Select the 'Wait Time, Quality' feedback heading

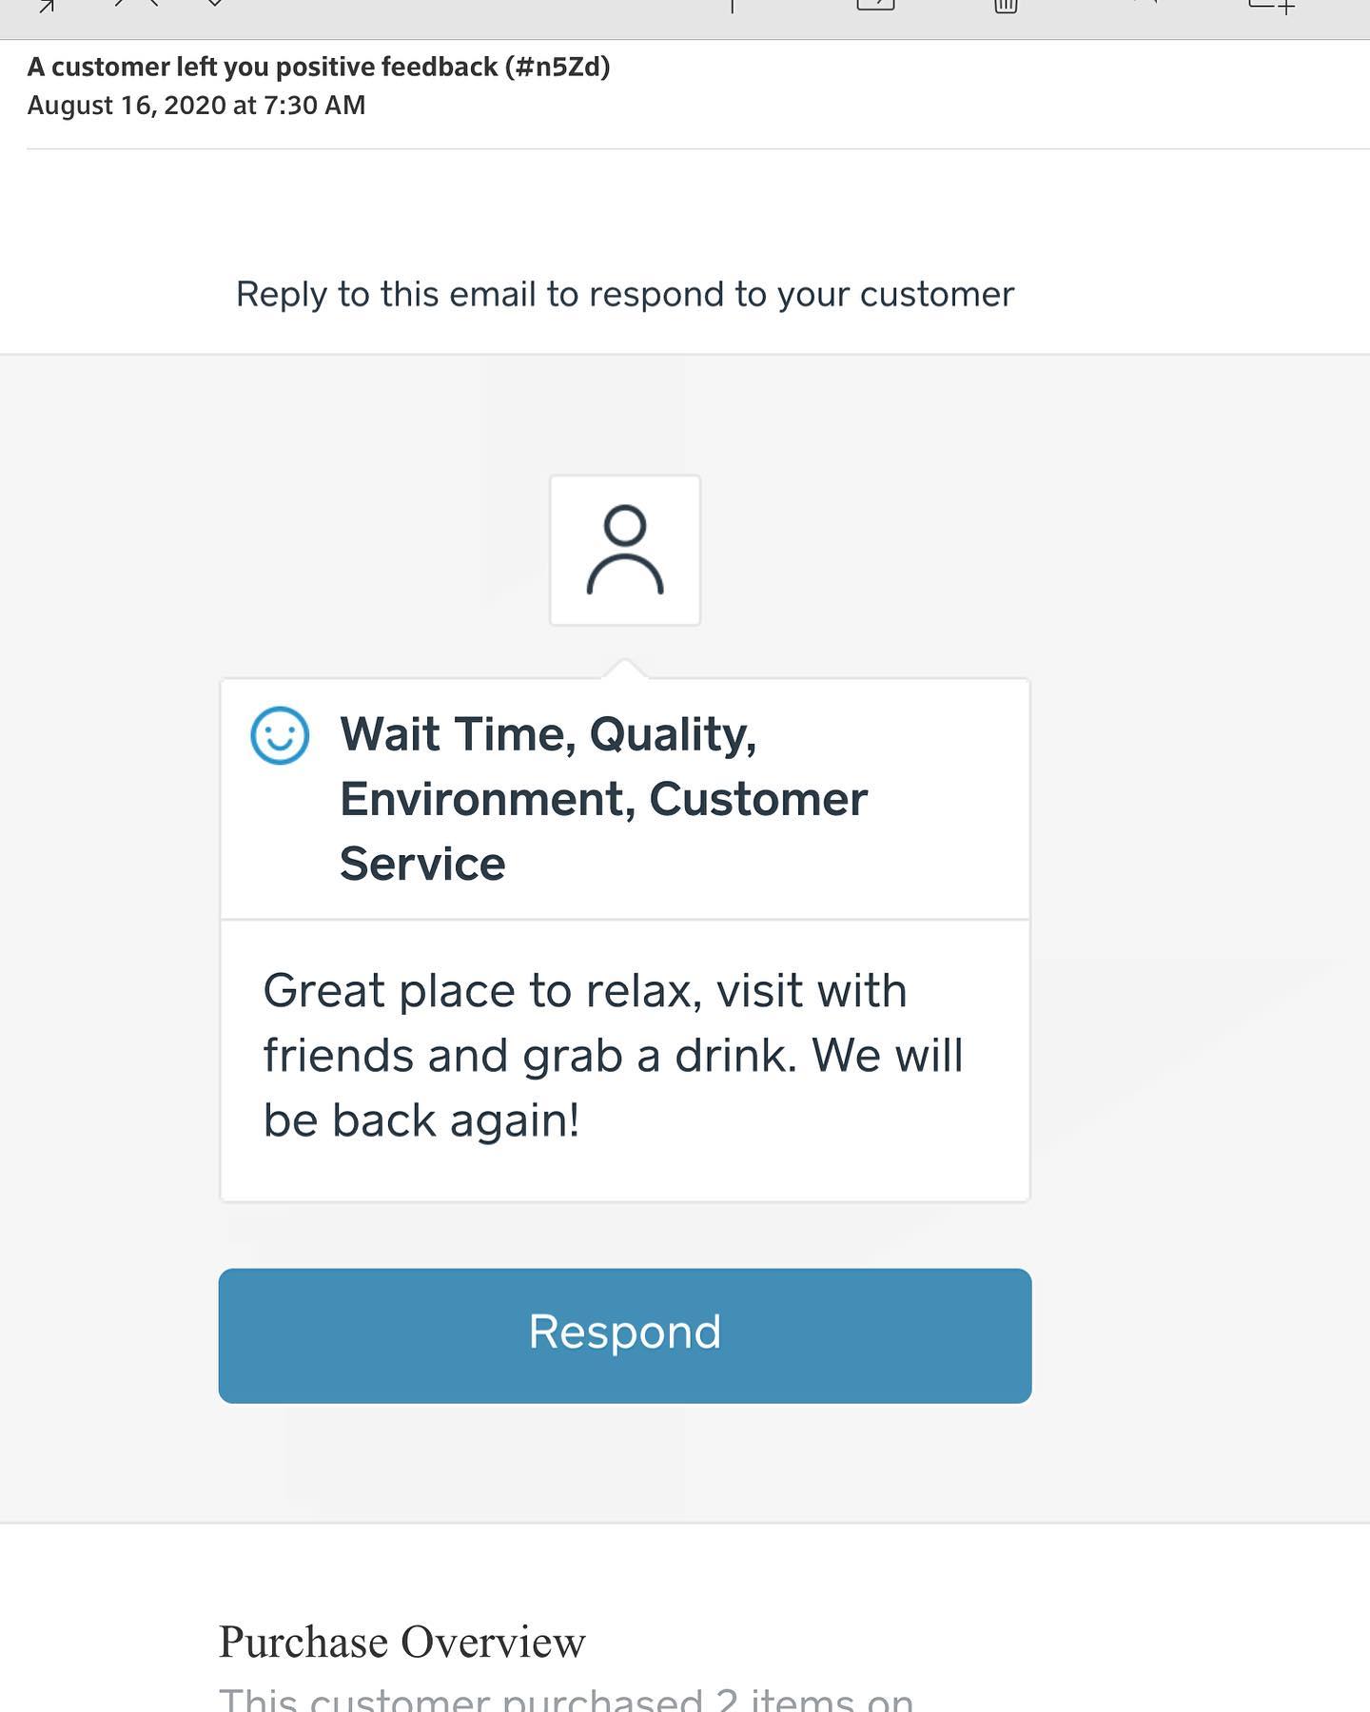click(548, 734)
